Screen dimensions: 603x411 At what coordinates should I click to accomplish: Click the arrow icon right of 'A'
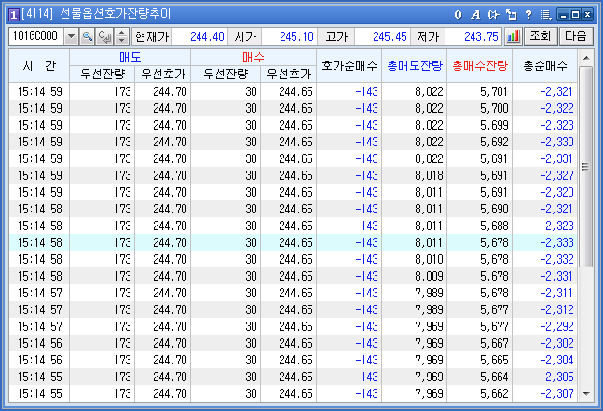click(x=493, y=15)
